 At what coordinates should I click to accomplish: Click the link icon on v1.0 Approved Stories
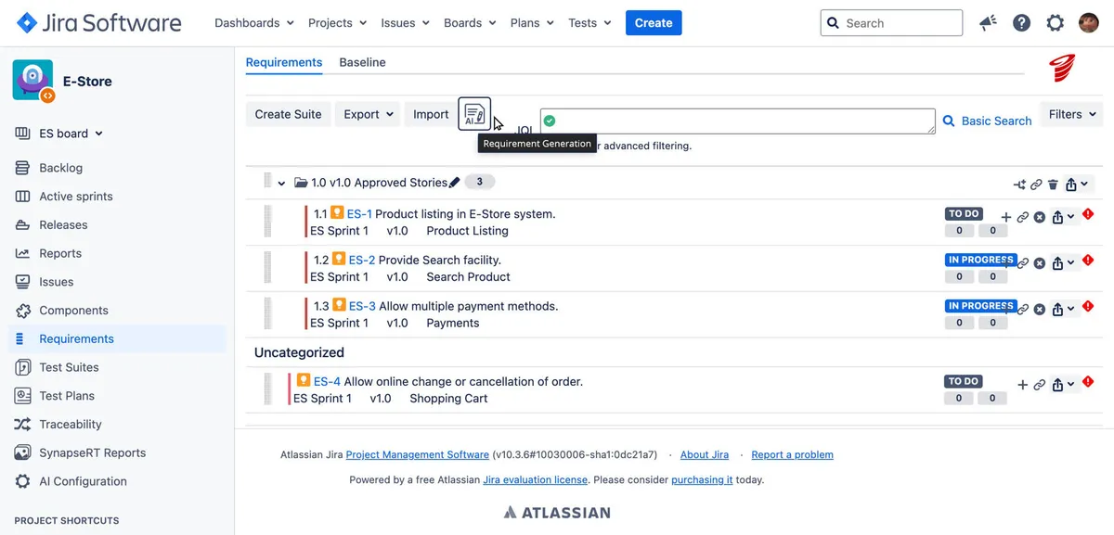(x=1036, y=185)
